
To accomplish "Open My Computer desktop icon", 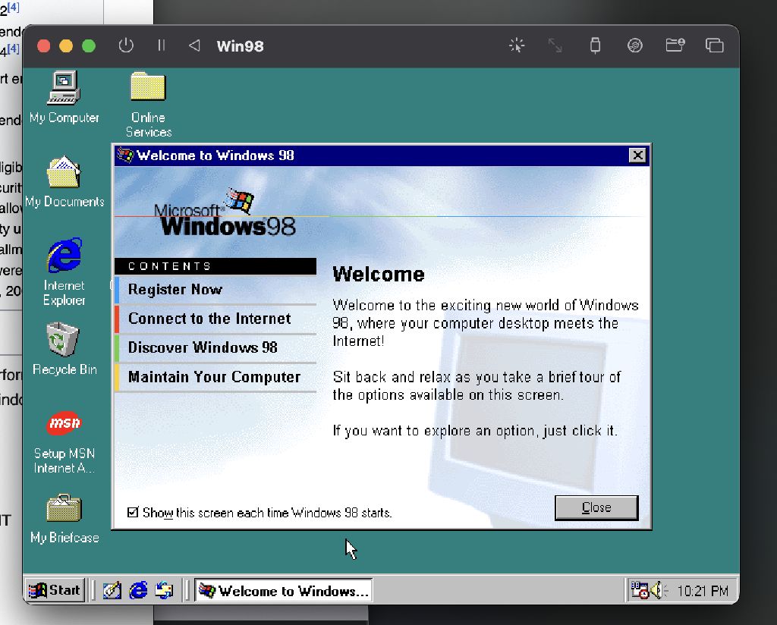I will pyautogui.click(x=64, y=90).
